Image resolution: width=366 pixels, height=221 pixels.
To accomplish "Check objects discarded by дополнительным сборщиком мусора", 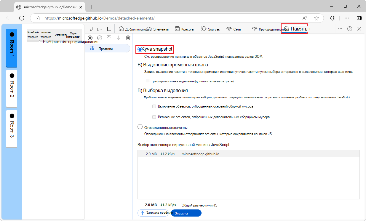I will tap(154, 117).
